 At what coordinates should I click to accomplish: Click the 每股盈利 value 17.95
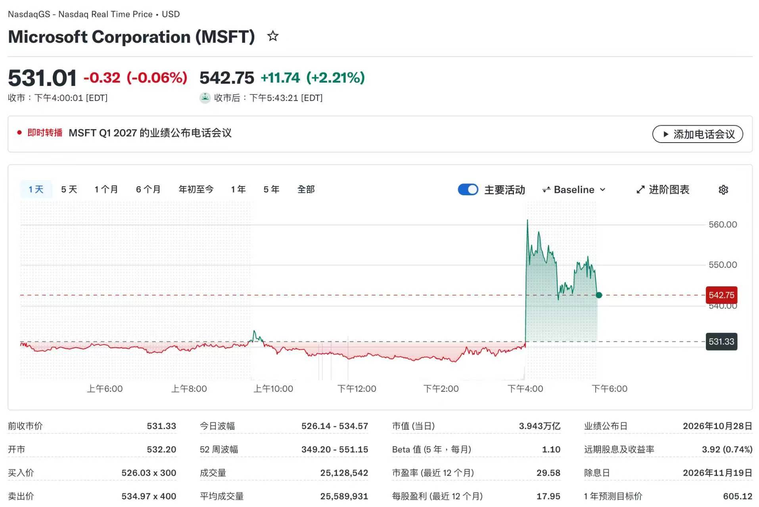[x=548, y=496]
